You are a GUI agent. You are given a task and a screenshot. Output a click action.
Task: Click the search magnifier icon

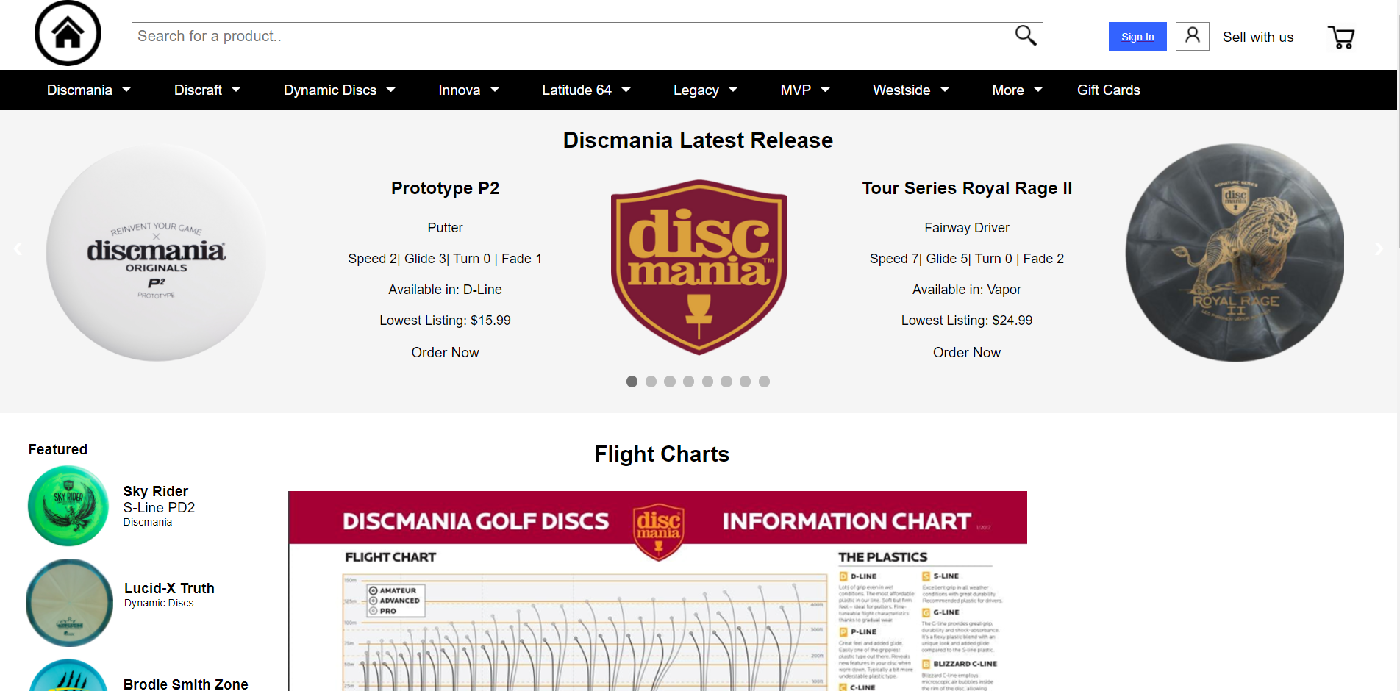1025,35
